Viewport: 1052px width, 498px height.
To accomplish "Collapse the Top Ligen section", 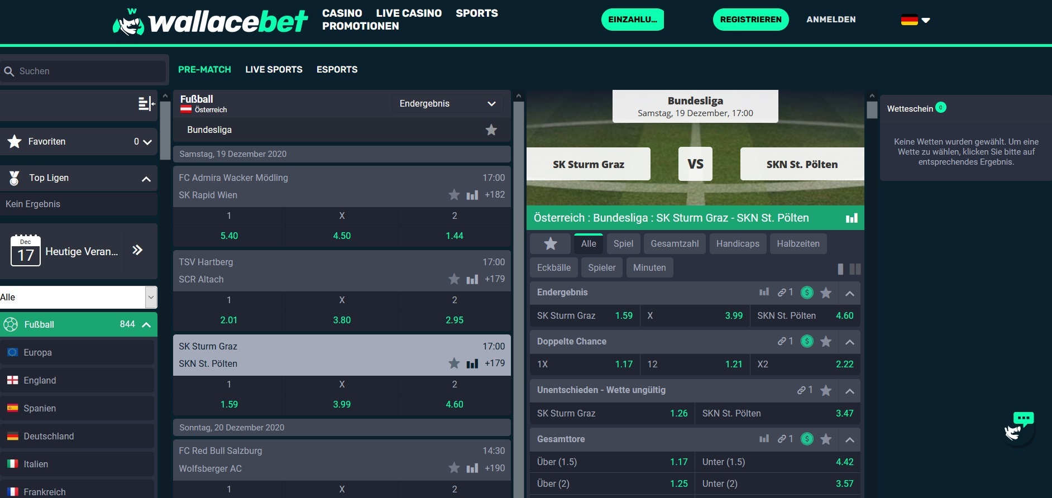I will (146, 179).
